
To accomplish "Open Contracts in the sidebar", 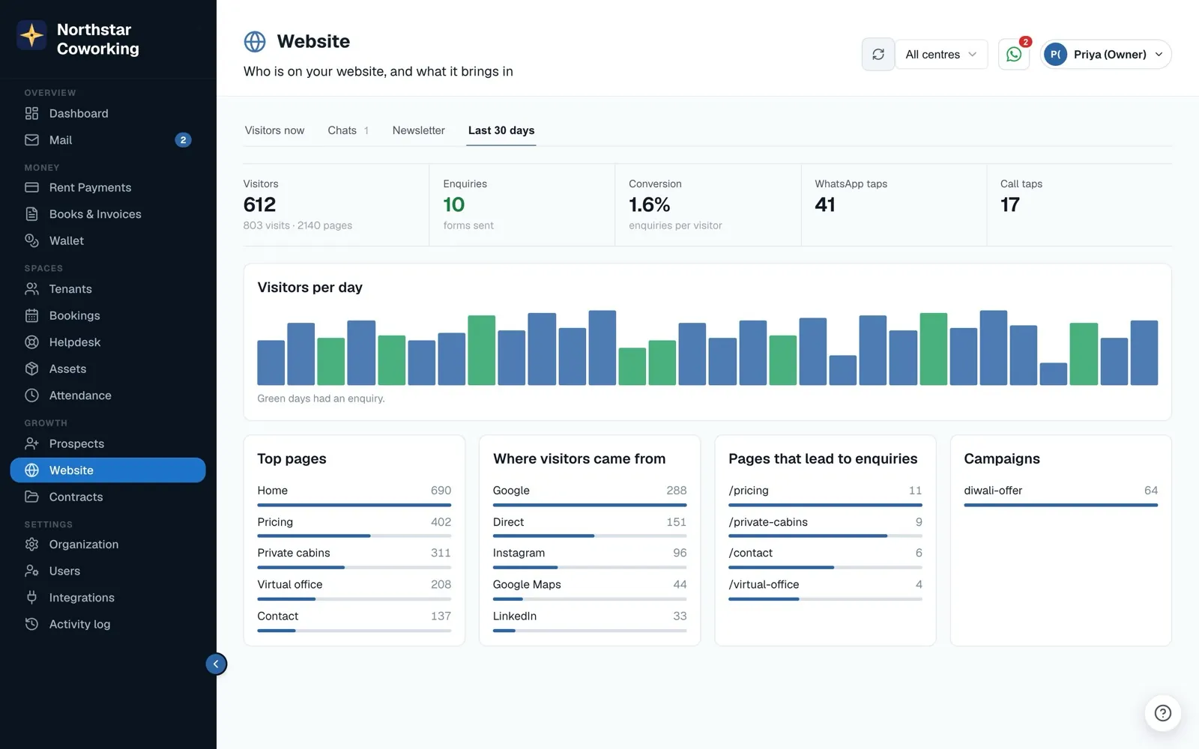I will click(x=108, y=497).
